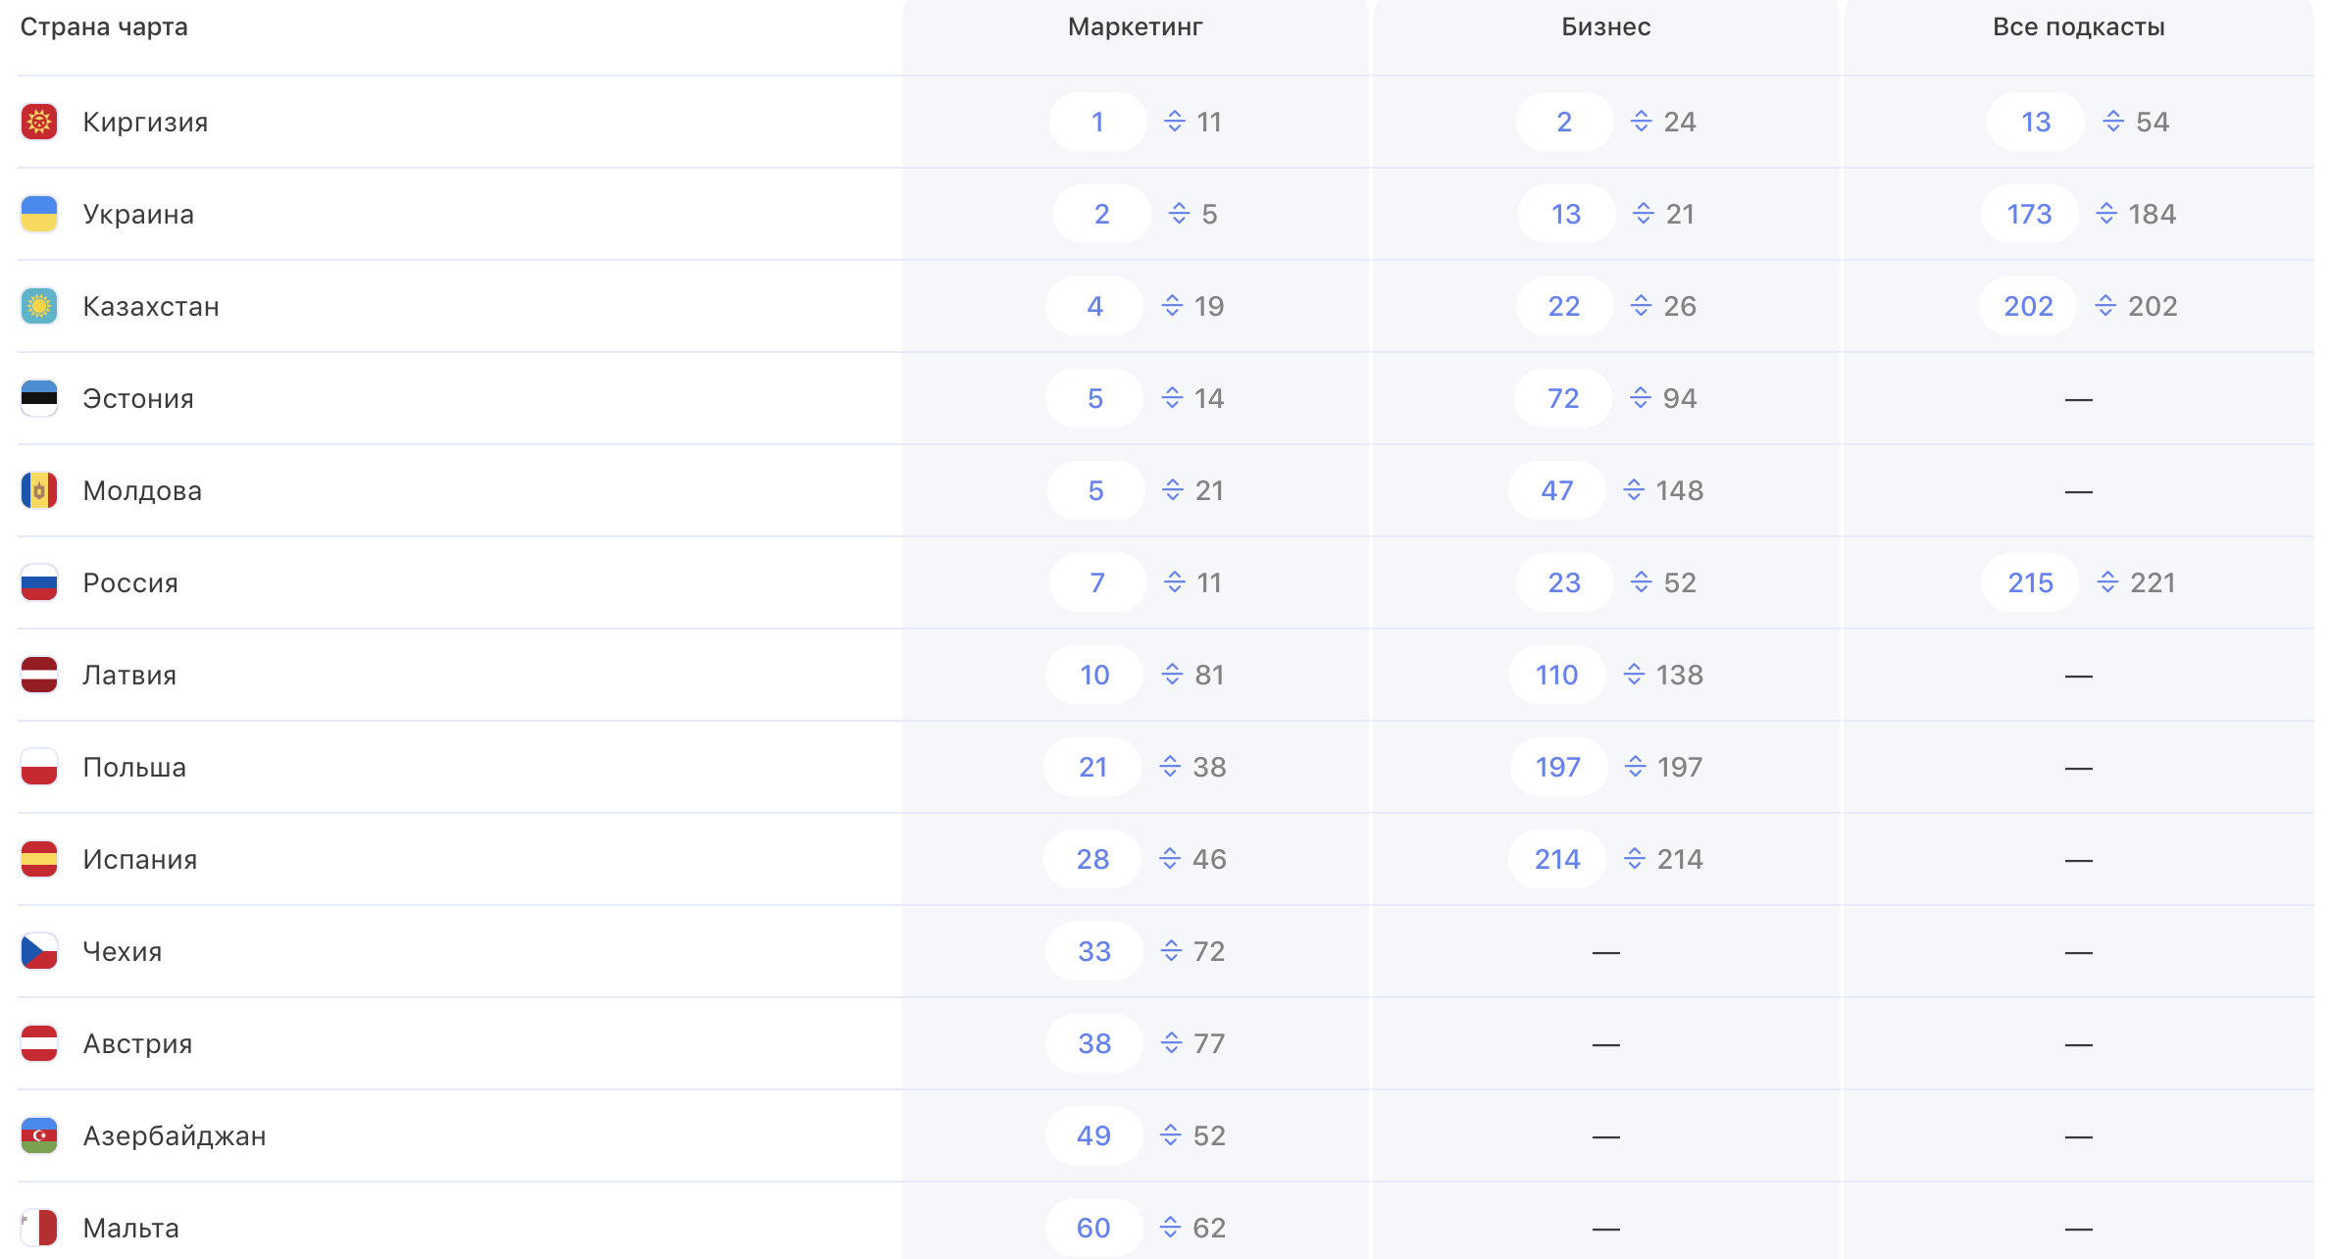Click the Страна чарта header
Screen dimensions: 2332x1259
coord(104,27)
